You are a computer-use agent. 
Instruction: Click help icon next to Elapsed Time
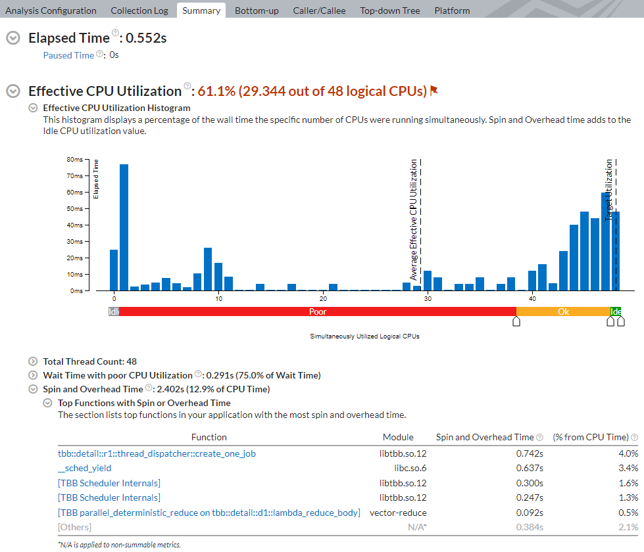pyautogui.click(x=115, y=34)
